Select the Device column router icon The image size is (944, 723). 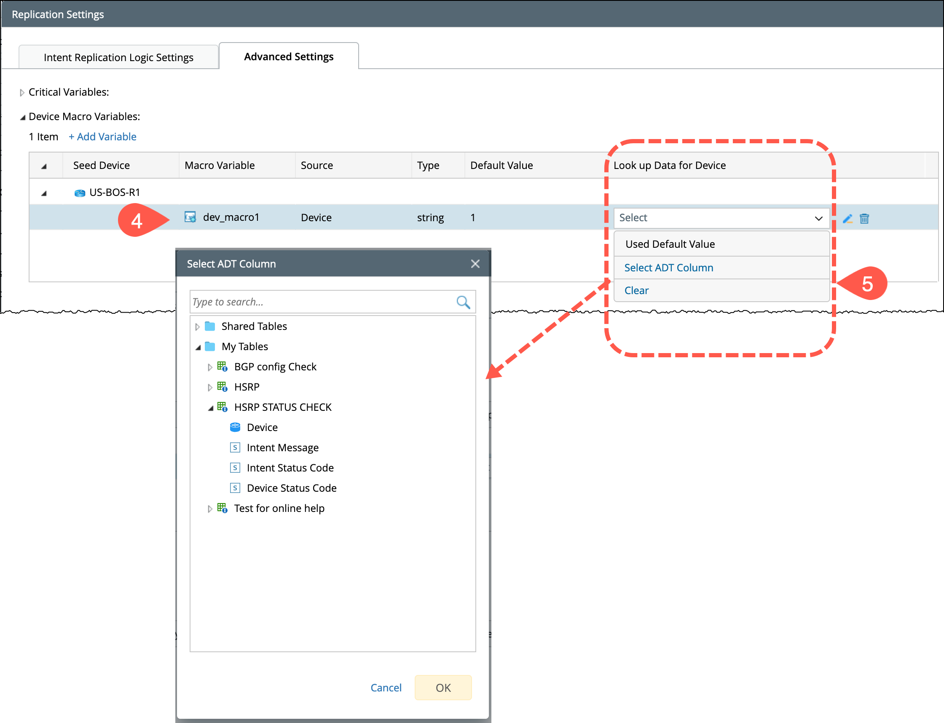coord(235,427)
